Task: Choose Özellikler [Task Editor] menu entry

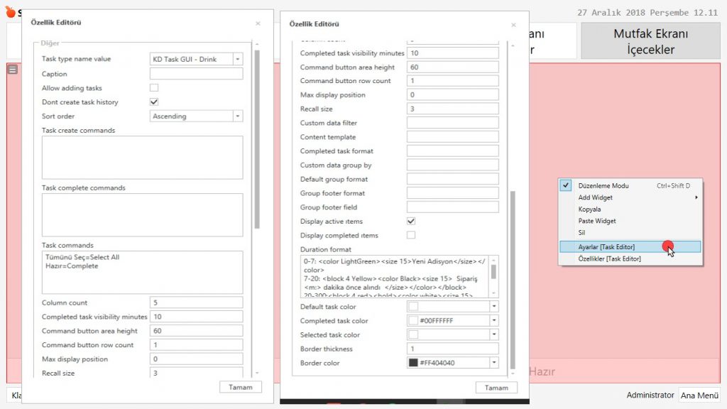Action: [609, 258]
